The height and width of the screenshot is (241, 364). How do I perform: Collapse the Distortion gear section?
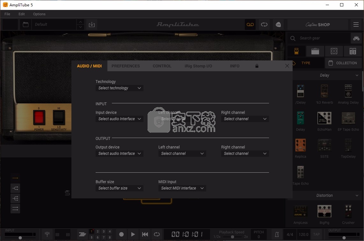pyautogui.click(x=357, y=196)
